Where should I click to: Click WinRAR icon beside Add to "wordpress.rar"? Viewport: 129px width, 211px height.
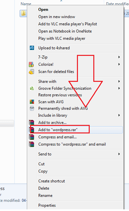(32, 130)
